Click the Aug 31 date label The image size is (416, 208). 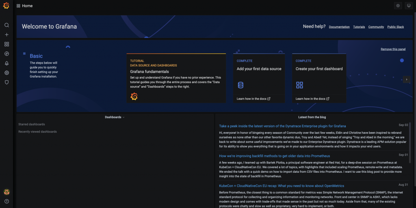point(403,185)
